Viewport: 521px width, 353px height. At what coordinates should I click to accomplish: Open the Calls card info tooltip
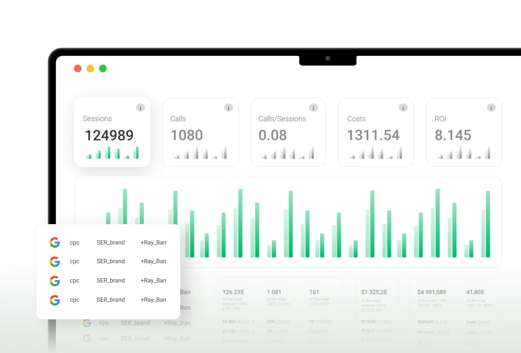228,108
